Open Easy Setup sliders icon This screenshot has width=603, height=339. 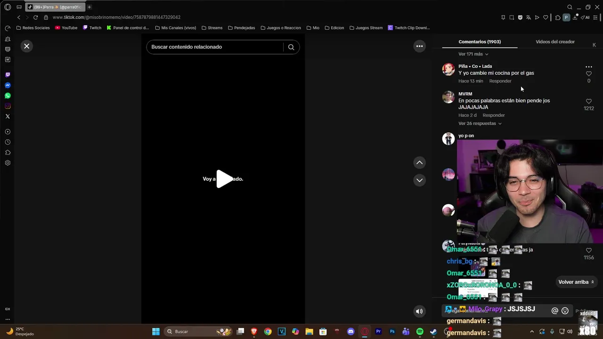596,17
